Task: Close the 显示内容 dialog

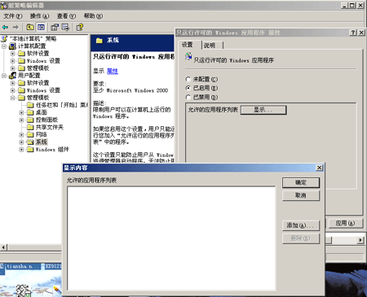Action: click(320, 168)
